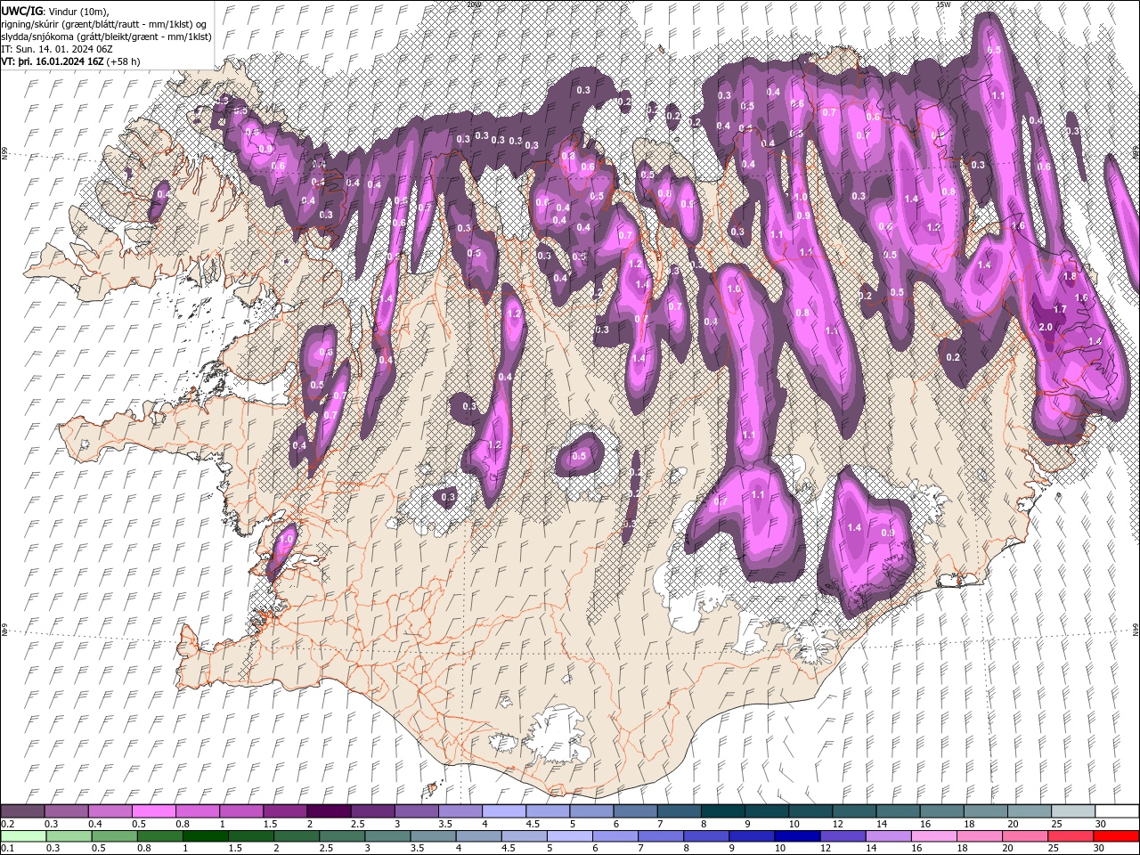This screenshot has height=855, width=1140.
Task: Click the 1.8 snowfall value on the map
Action: 1070,277
